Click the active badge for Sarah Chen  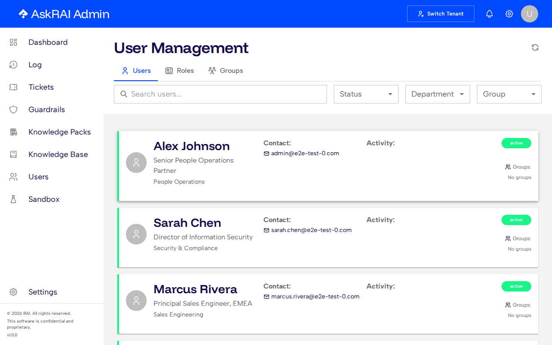coord(516,220)
